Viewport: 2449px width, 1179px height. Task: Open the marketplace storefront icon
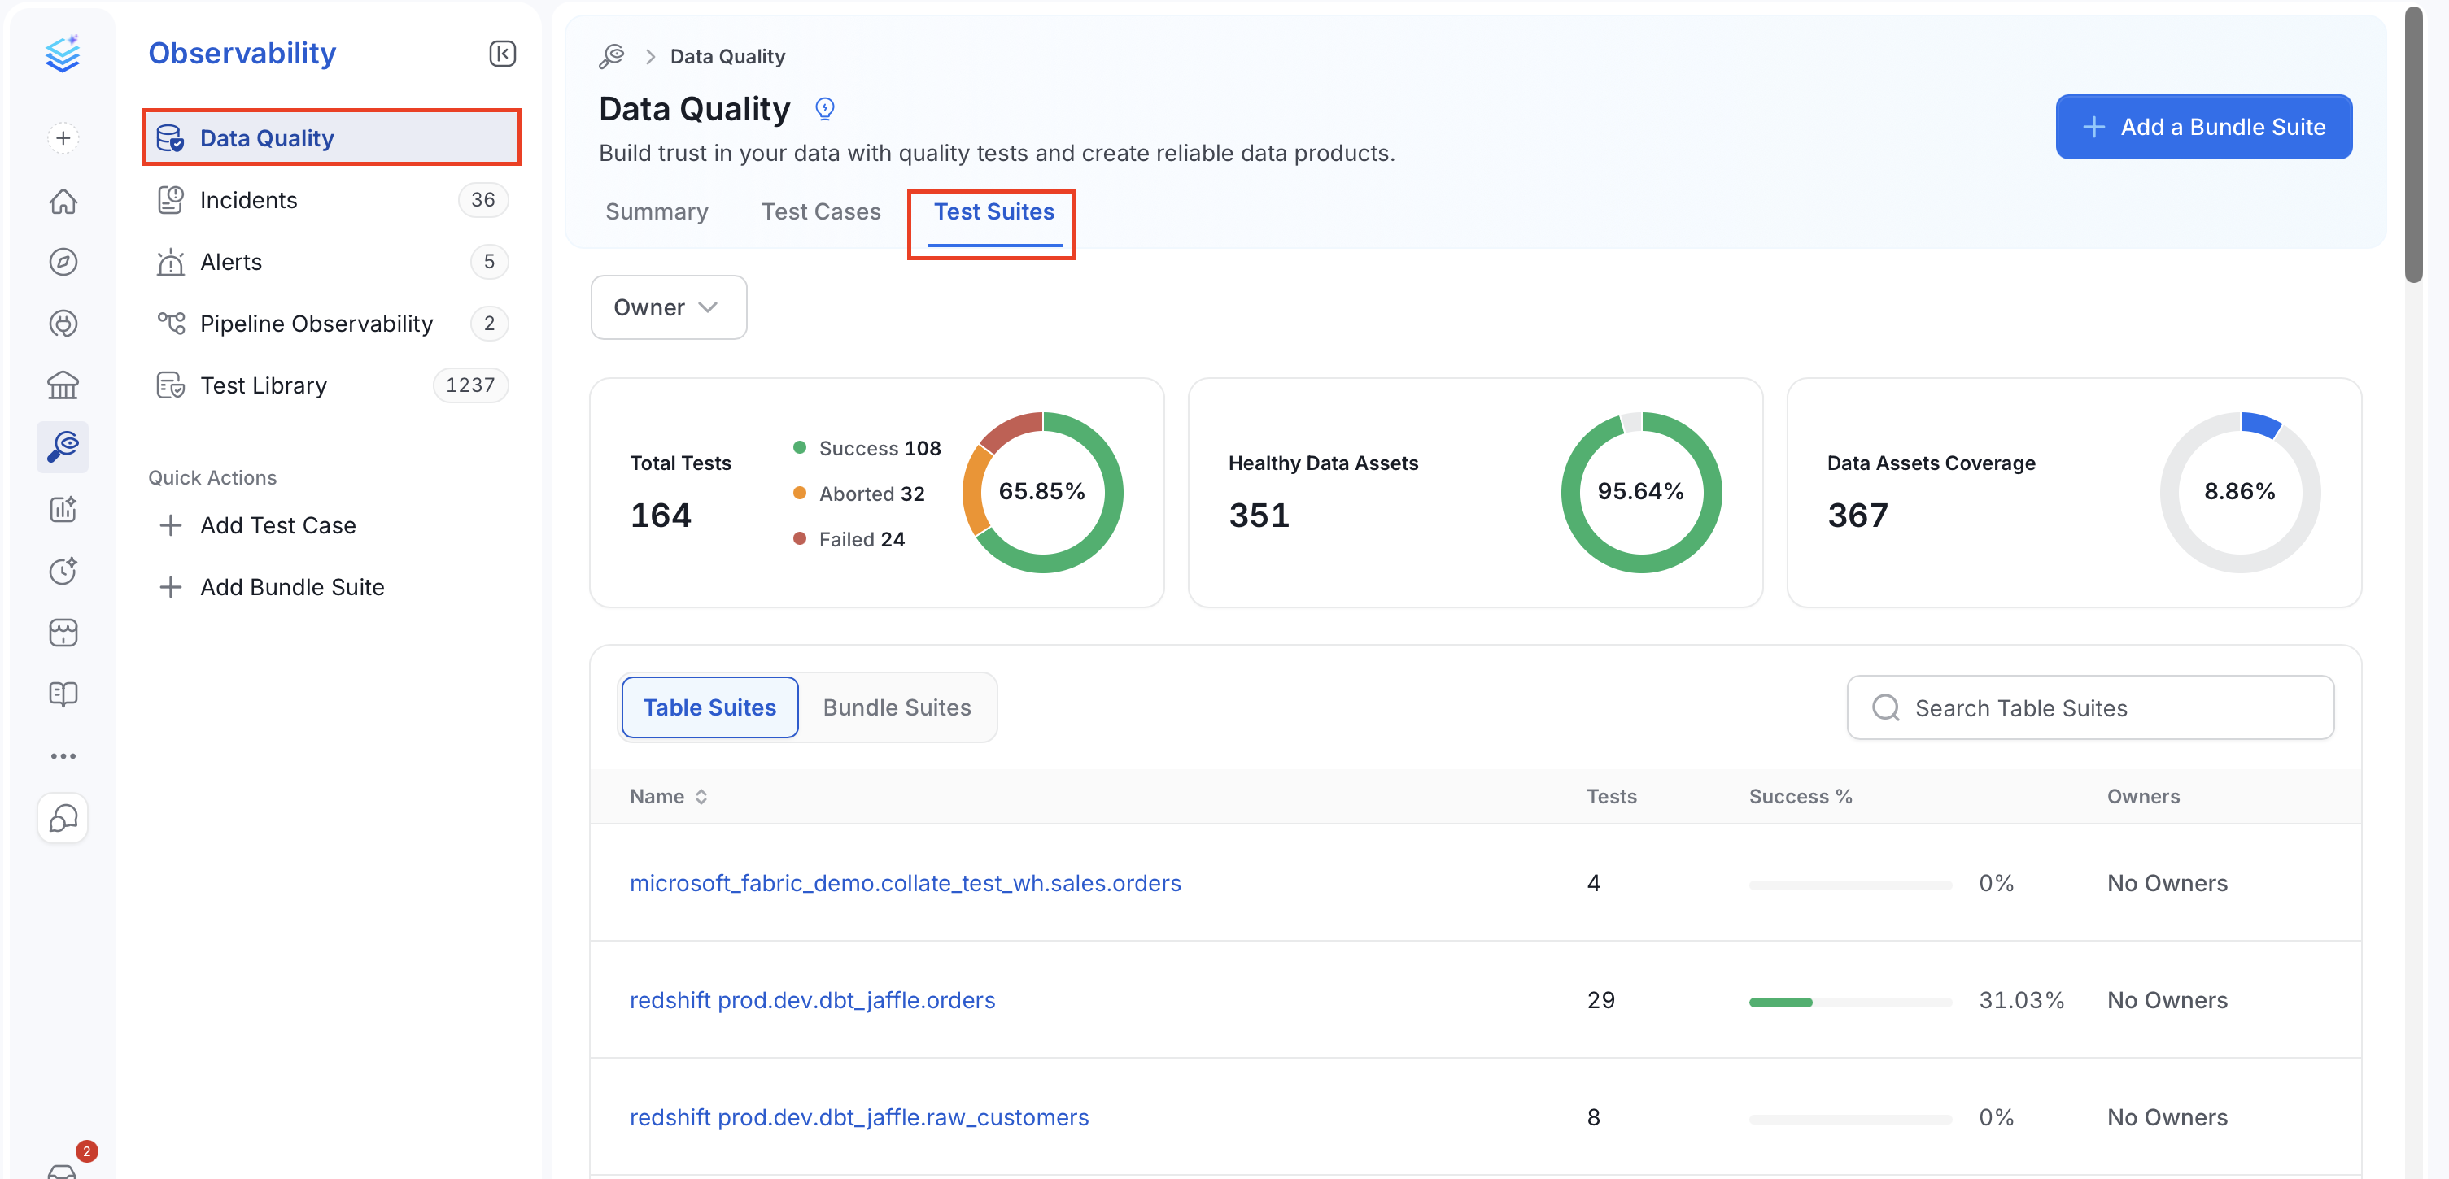click(x=63, y=633)
